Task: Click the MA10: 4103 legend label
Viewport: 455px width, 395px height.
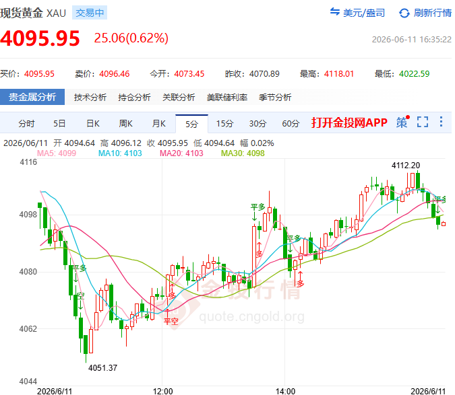Action: 120,153
